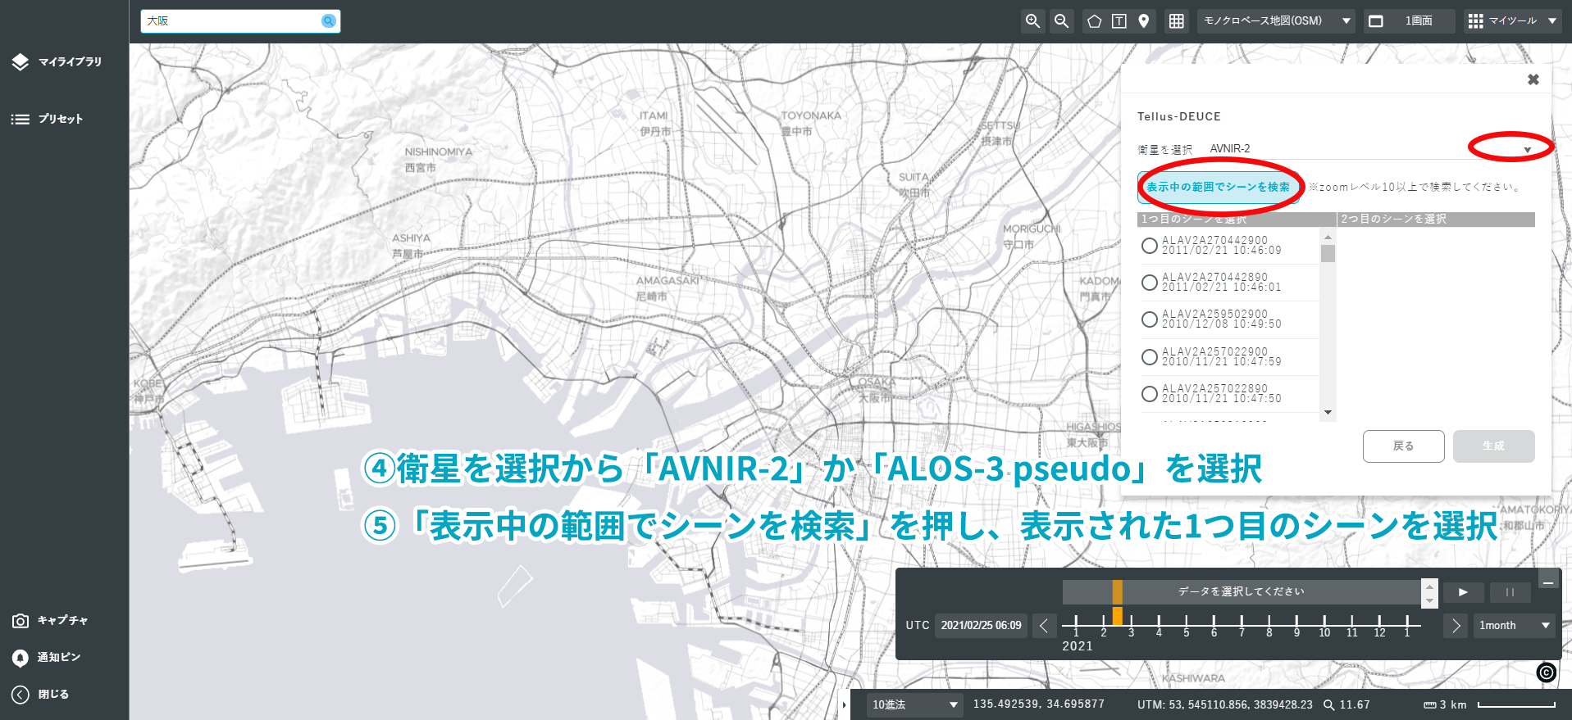Pause the timeline animation
Screen dimensions: 1572x720
click(1510, 592)
